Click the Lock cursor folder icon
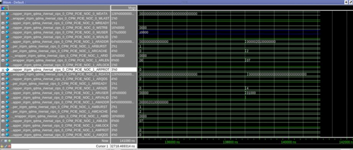This screenshot has height=150, width=353. 2,146
